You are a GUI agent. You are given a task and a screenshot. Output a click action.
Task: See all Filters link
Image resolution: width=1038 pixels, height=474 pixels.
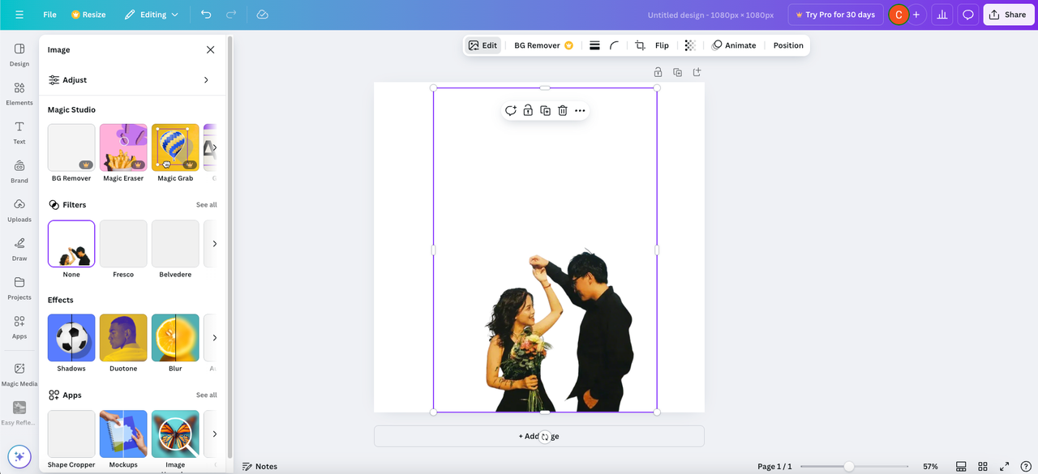point(206,205)
